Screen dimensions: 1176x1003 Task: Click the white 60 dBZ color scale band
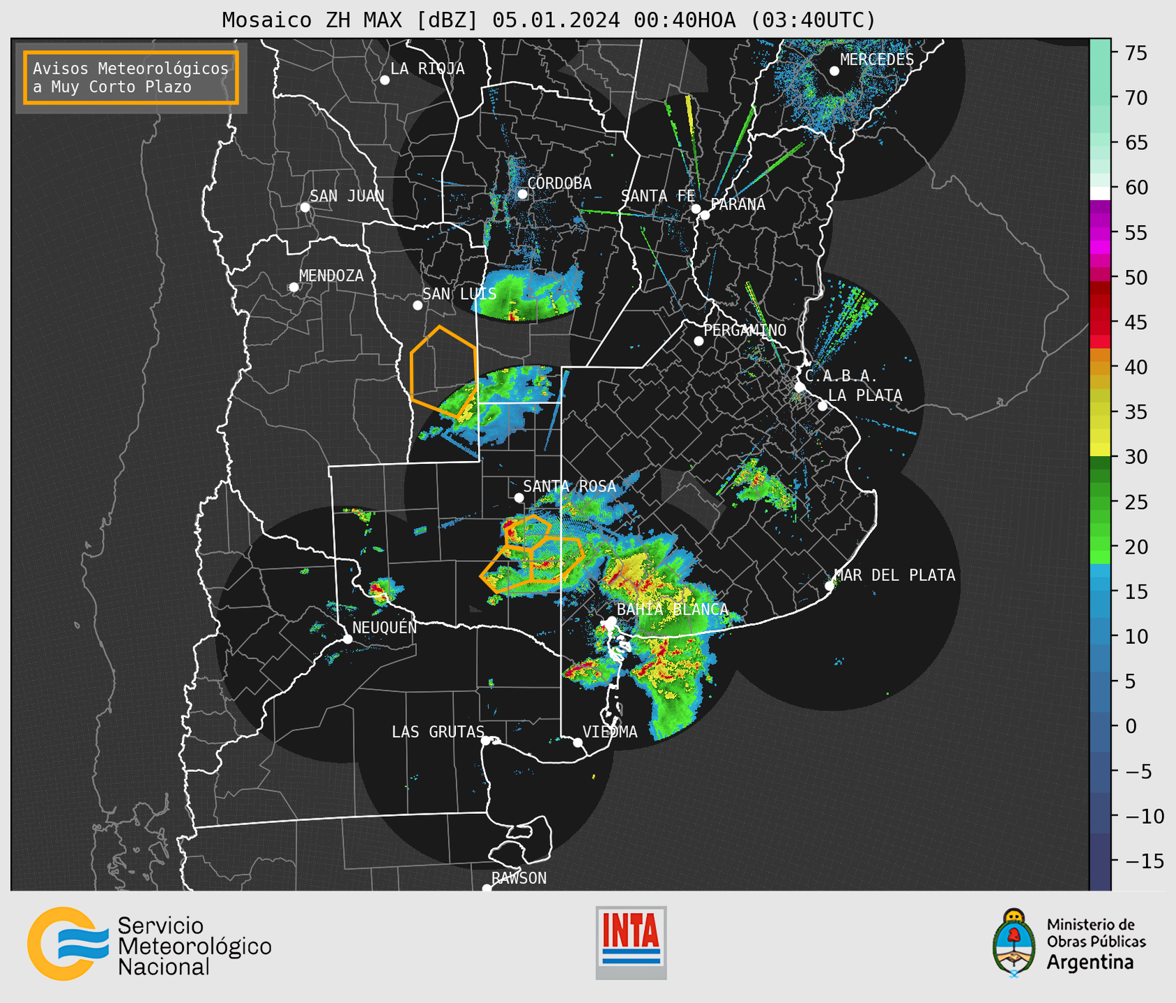(1100, 193)
